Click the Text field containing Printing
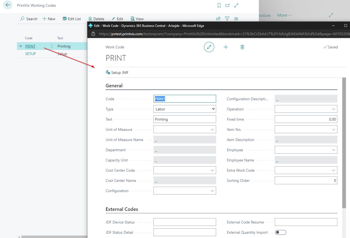The width and height of the screenshot is (350, 238). tap(185, 119)
